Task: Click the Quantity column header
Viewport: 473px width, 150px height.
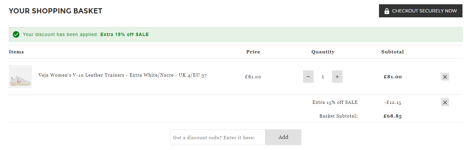Action: click(x=323, y=52)
